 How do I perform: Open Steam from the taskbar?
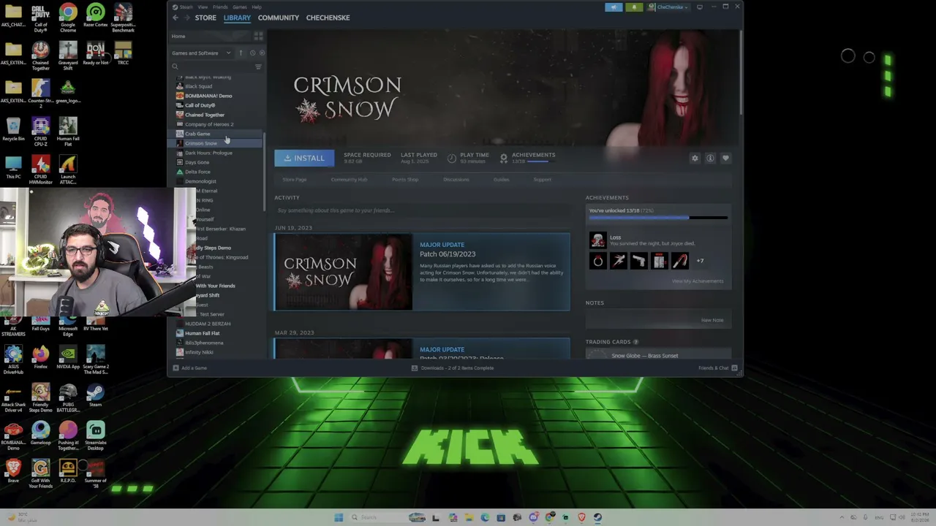(x=597, y=517)
